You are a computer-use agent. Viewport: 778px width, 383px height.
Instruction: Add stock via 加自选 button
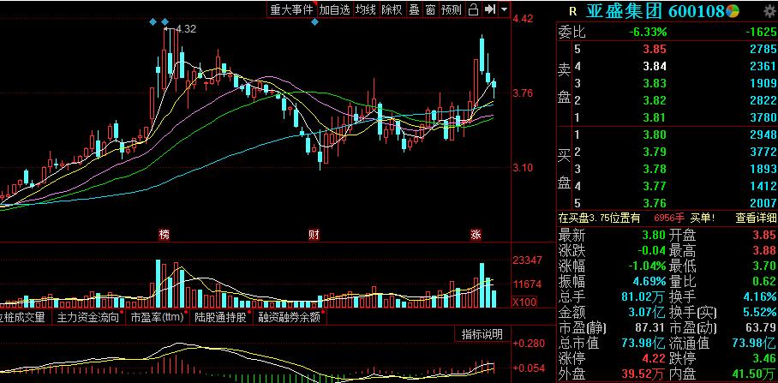(334, 9)
